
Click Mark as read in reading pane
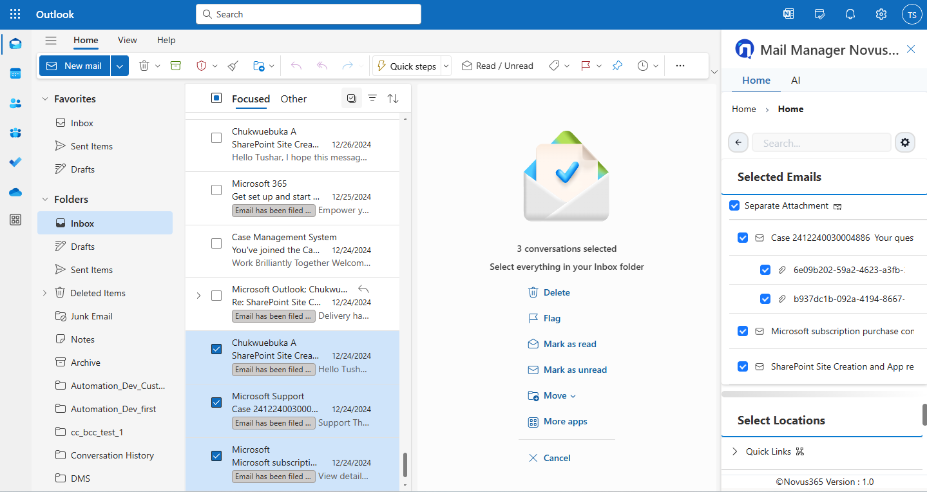[562, 344]
